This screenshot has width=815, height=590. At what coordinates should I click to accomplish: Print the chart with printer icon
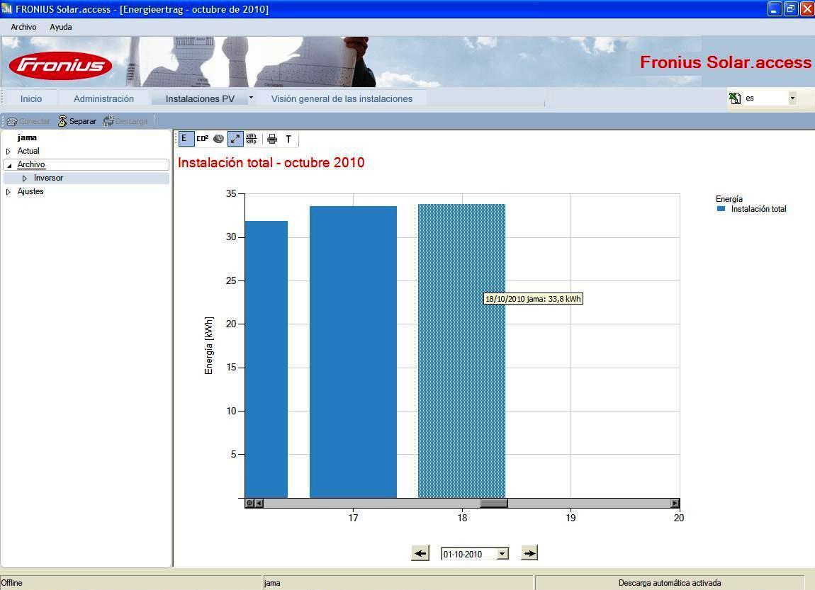[272, 139]
